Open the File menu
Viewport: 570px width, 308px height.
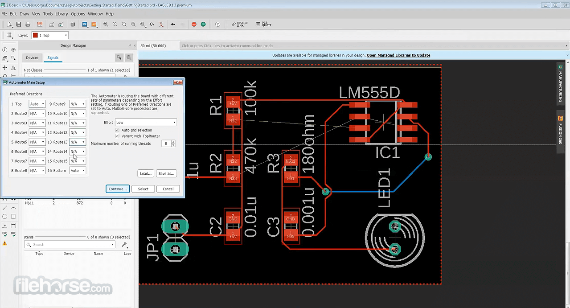[x=4, y=14]
